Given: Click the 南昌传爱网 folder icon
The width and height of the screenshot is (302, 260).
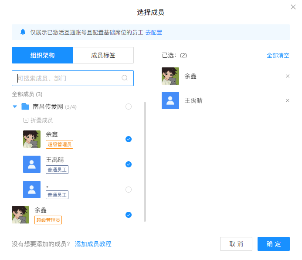Looking at the screenshot, I should coord(25,107).
